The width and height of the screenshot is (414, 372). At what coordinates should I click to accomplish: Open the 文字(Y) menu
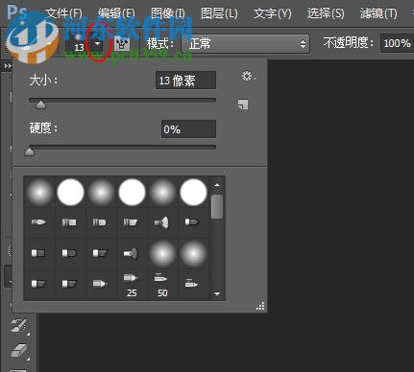coord(273,13)
